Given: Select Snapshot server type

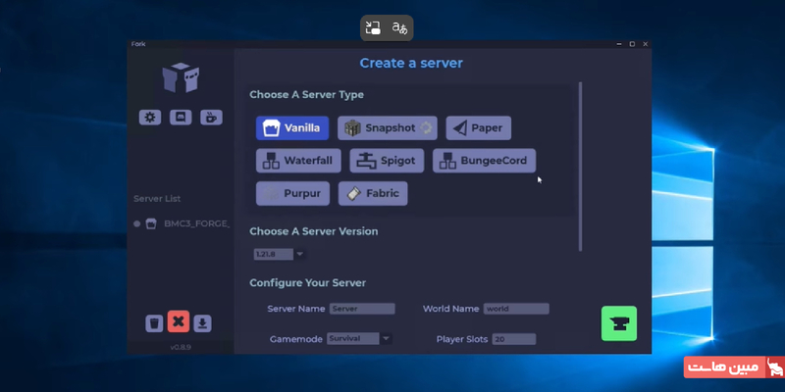Looking at the screenshot, I should coord(387,128).
